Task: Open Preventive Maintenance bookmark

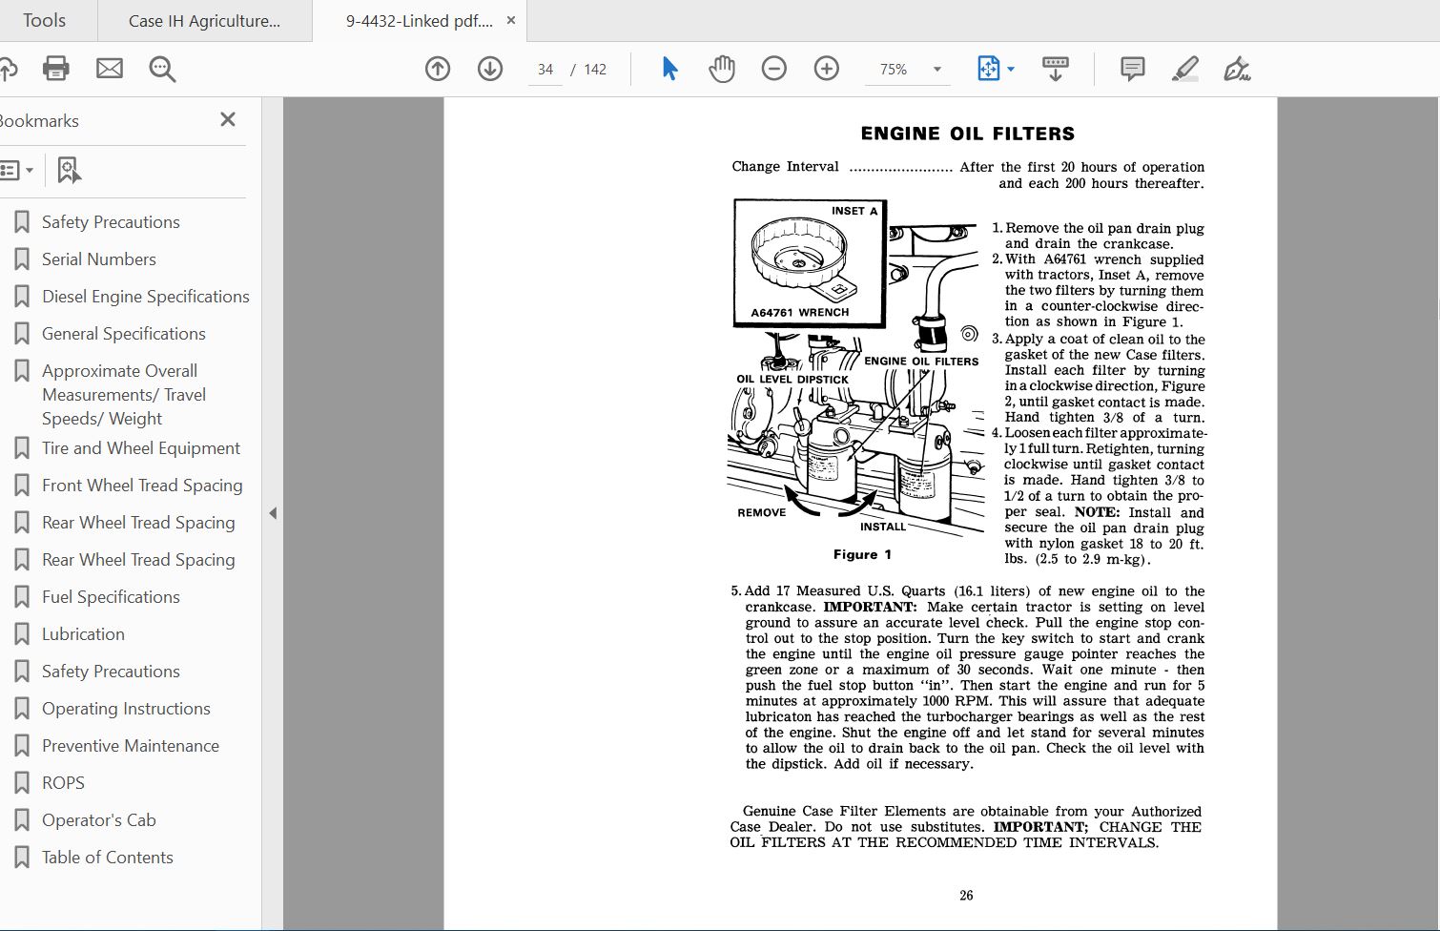Action: (131, 746)
